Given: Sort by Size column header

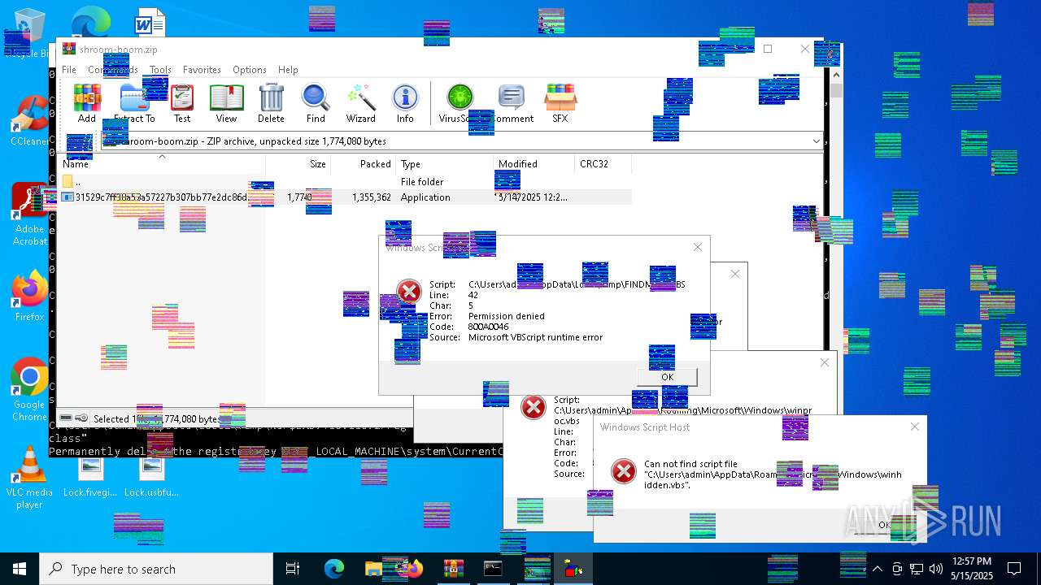Looking at the screenshot, I should (298, 163).
